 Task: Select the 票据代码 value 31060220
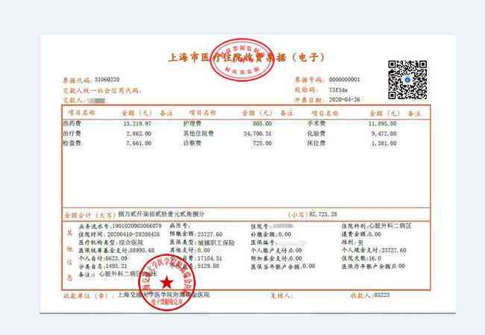coord(107,80)
